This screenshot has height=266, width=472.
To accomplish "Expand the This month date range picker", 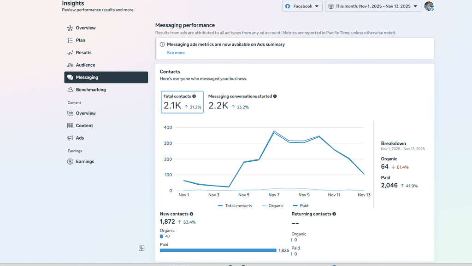I will (x=373, y=6).
